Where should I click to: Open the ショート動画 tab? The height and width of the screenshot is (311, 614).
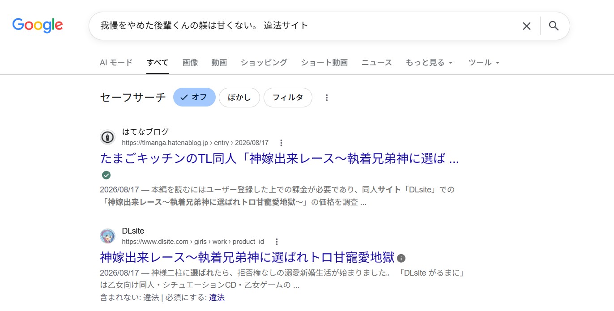coord(324,63)
